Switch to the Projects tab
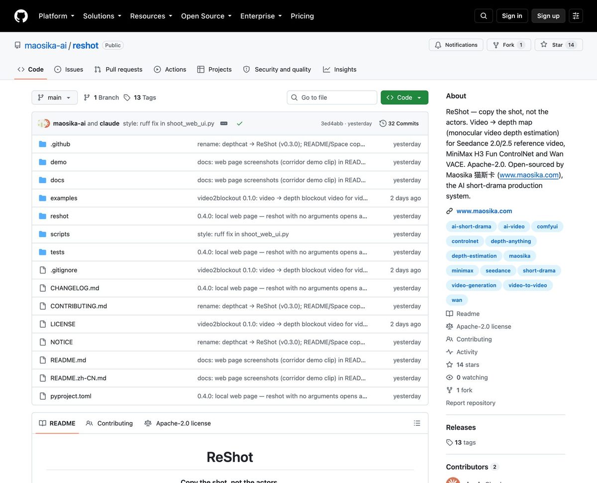The width and height of the screenshot is (597, 483). tap(214, 70)
